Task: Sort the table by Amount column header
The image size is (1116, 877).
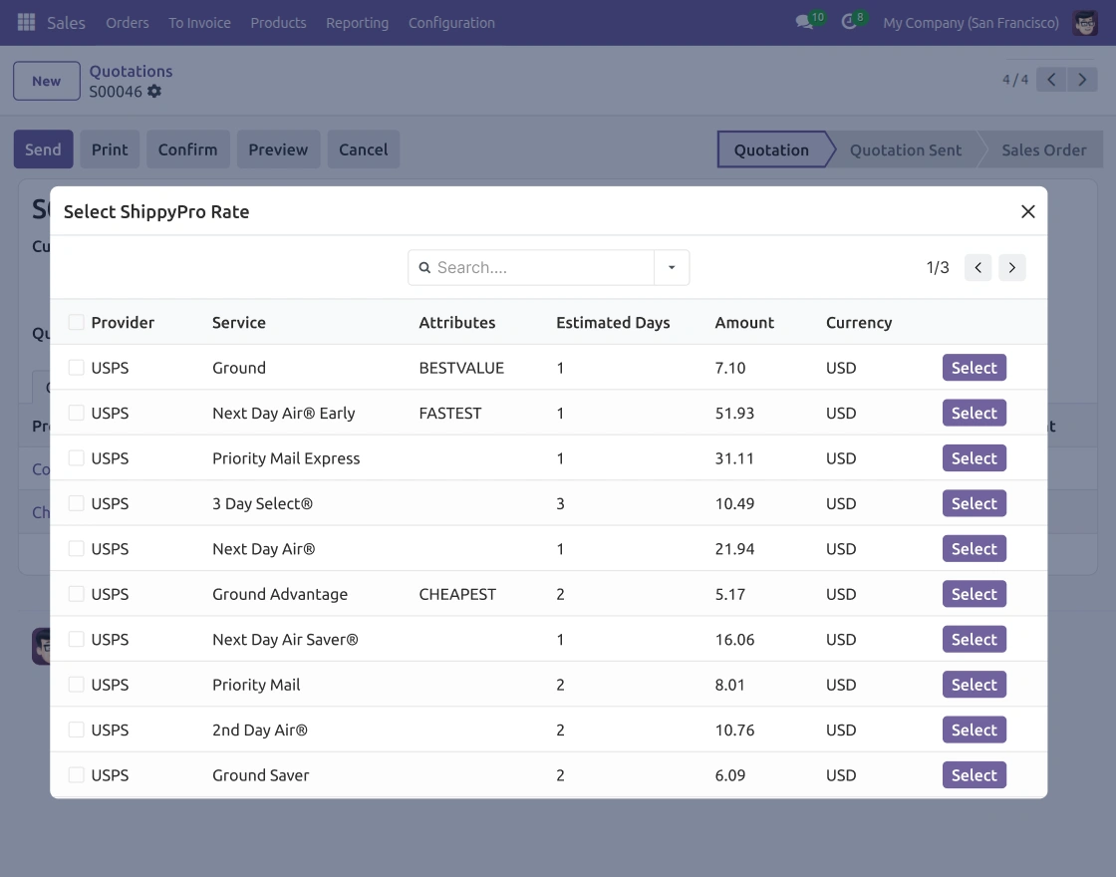Action: [743, 323]
